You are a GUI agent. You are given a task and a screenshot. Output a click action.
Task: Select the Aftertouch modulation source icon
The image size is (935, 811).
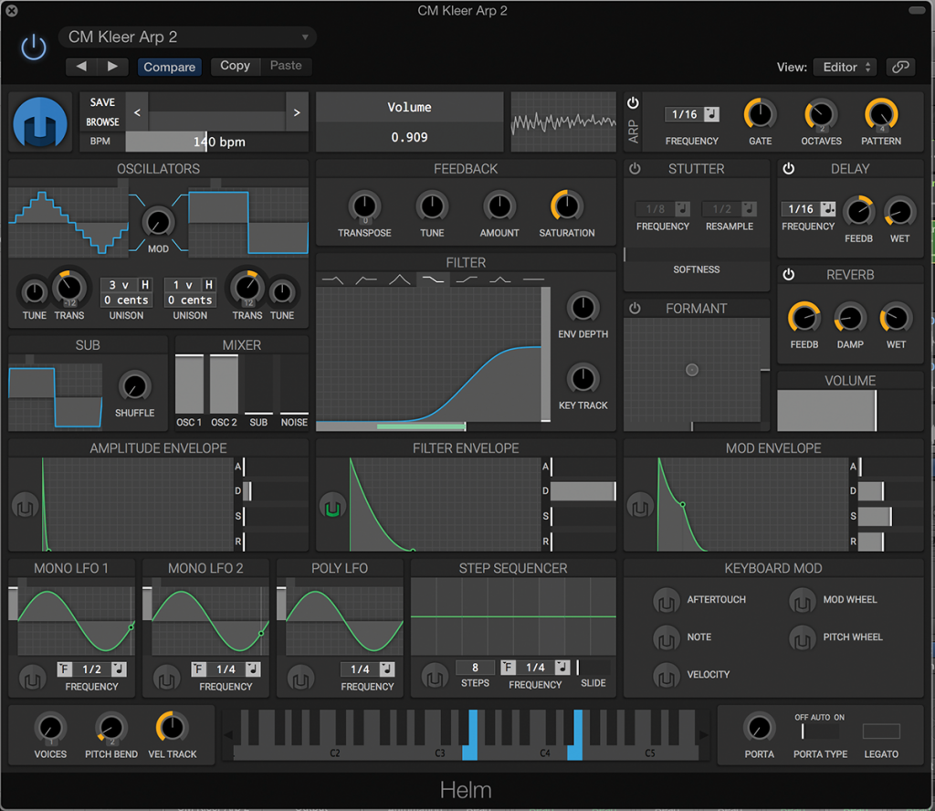(666, 601)
